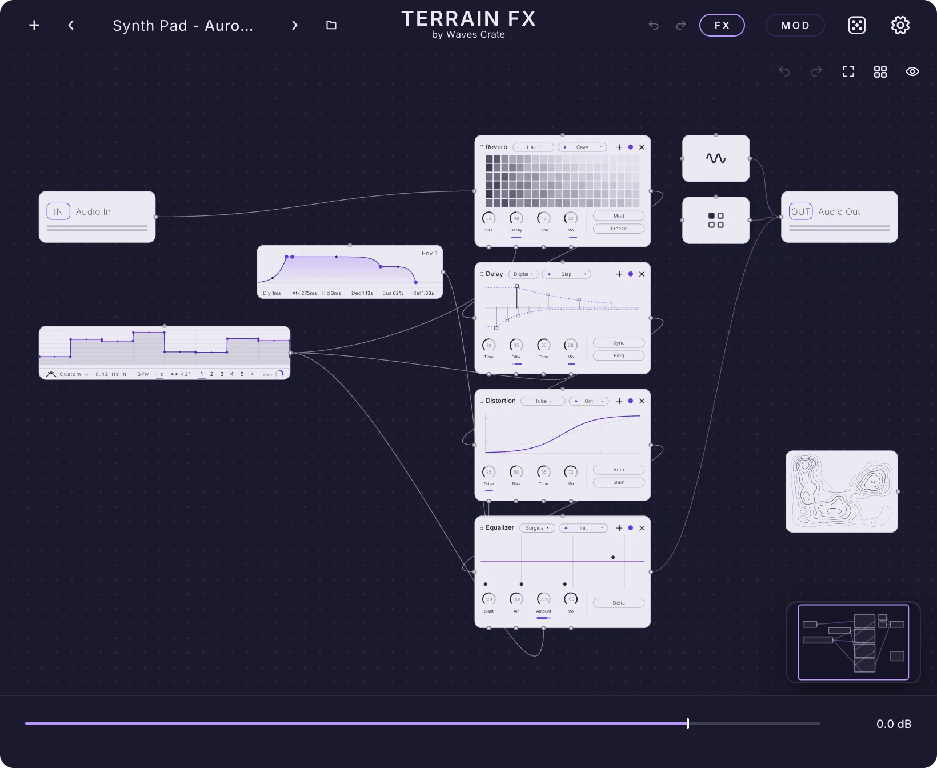Click the LFO rate up-down arrows icon
This screenshot has height=768, width=937.
[125, 374]
